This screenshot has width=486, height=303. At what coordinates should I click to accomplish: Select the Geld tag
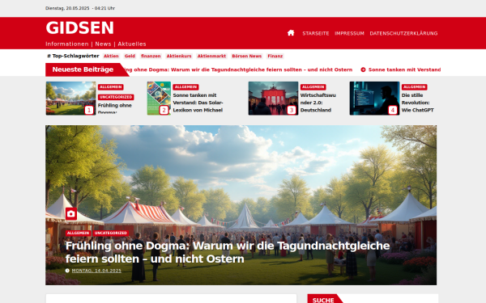click(130, 56)
